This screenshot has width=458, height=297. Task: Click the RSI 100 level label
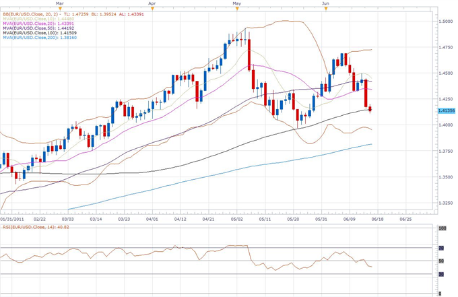[443, 228]
